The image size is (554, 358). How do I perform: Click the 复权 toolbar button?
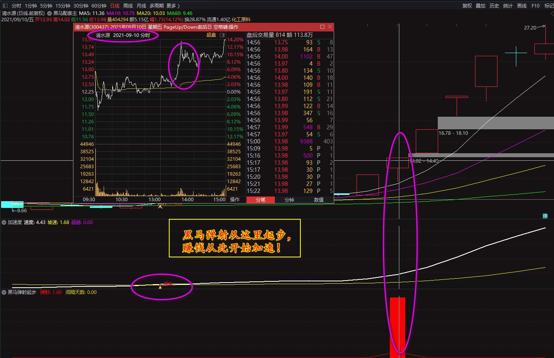tap(467, 6)
